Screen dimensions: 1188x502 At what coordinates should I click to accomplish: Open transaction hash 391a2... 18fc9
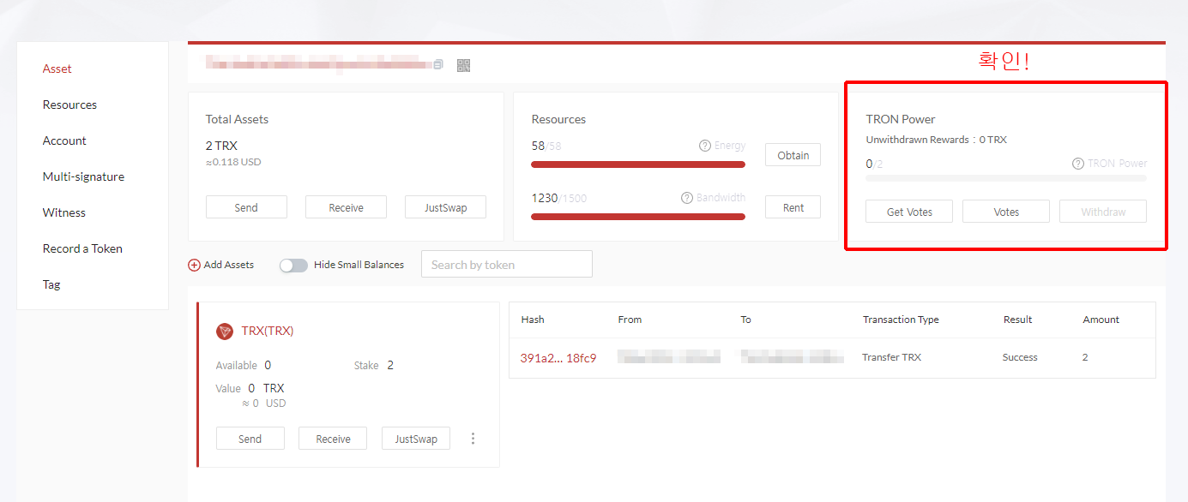click(558, 358)
